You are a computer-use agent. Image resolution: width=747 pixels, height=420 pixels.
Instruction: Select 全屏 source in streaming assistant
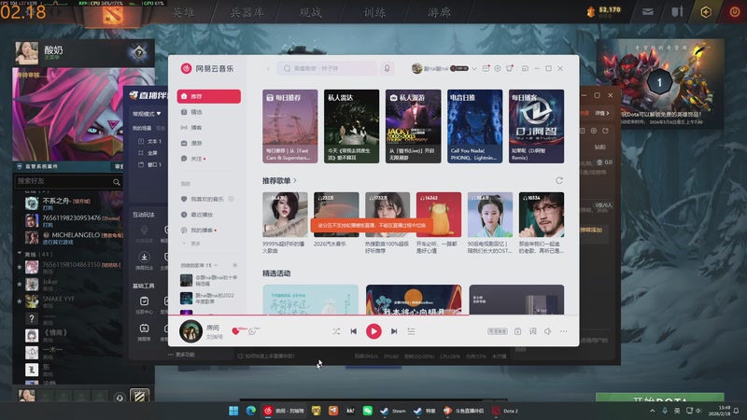pyautogui.click(x=148, y=153)
